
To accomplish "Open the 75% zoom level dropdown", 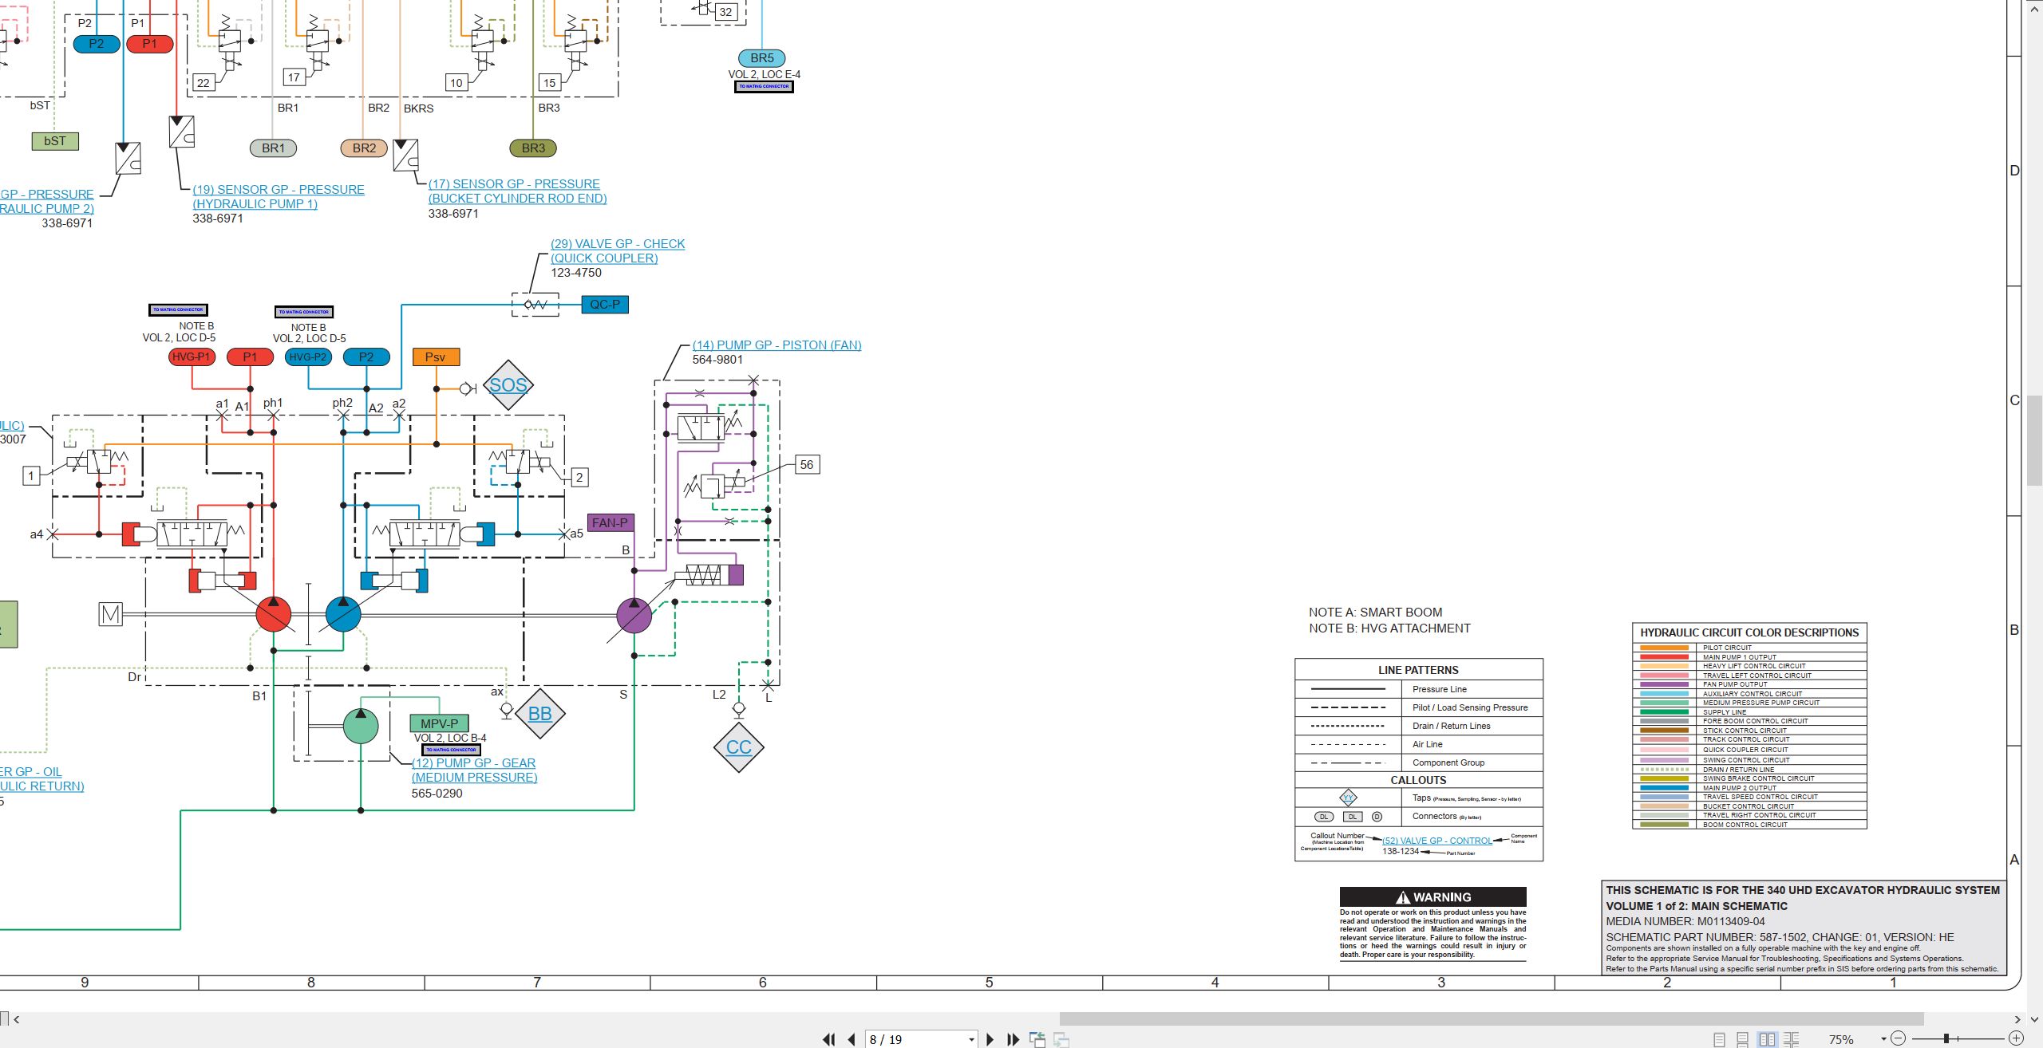I will pos(1883,1039).
